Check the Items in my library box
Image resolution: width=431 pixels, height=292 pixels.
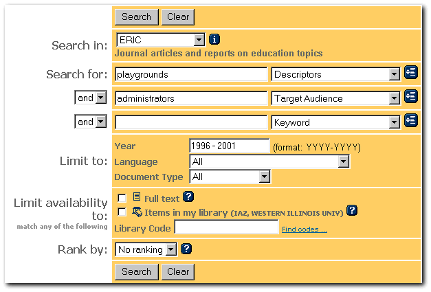122,212
